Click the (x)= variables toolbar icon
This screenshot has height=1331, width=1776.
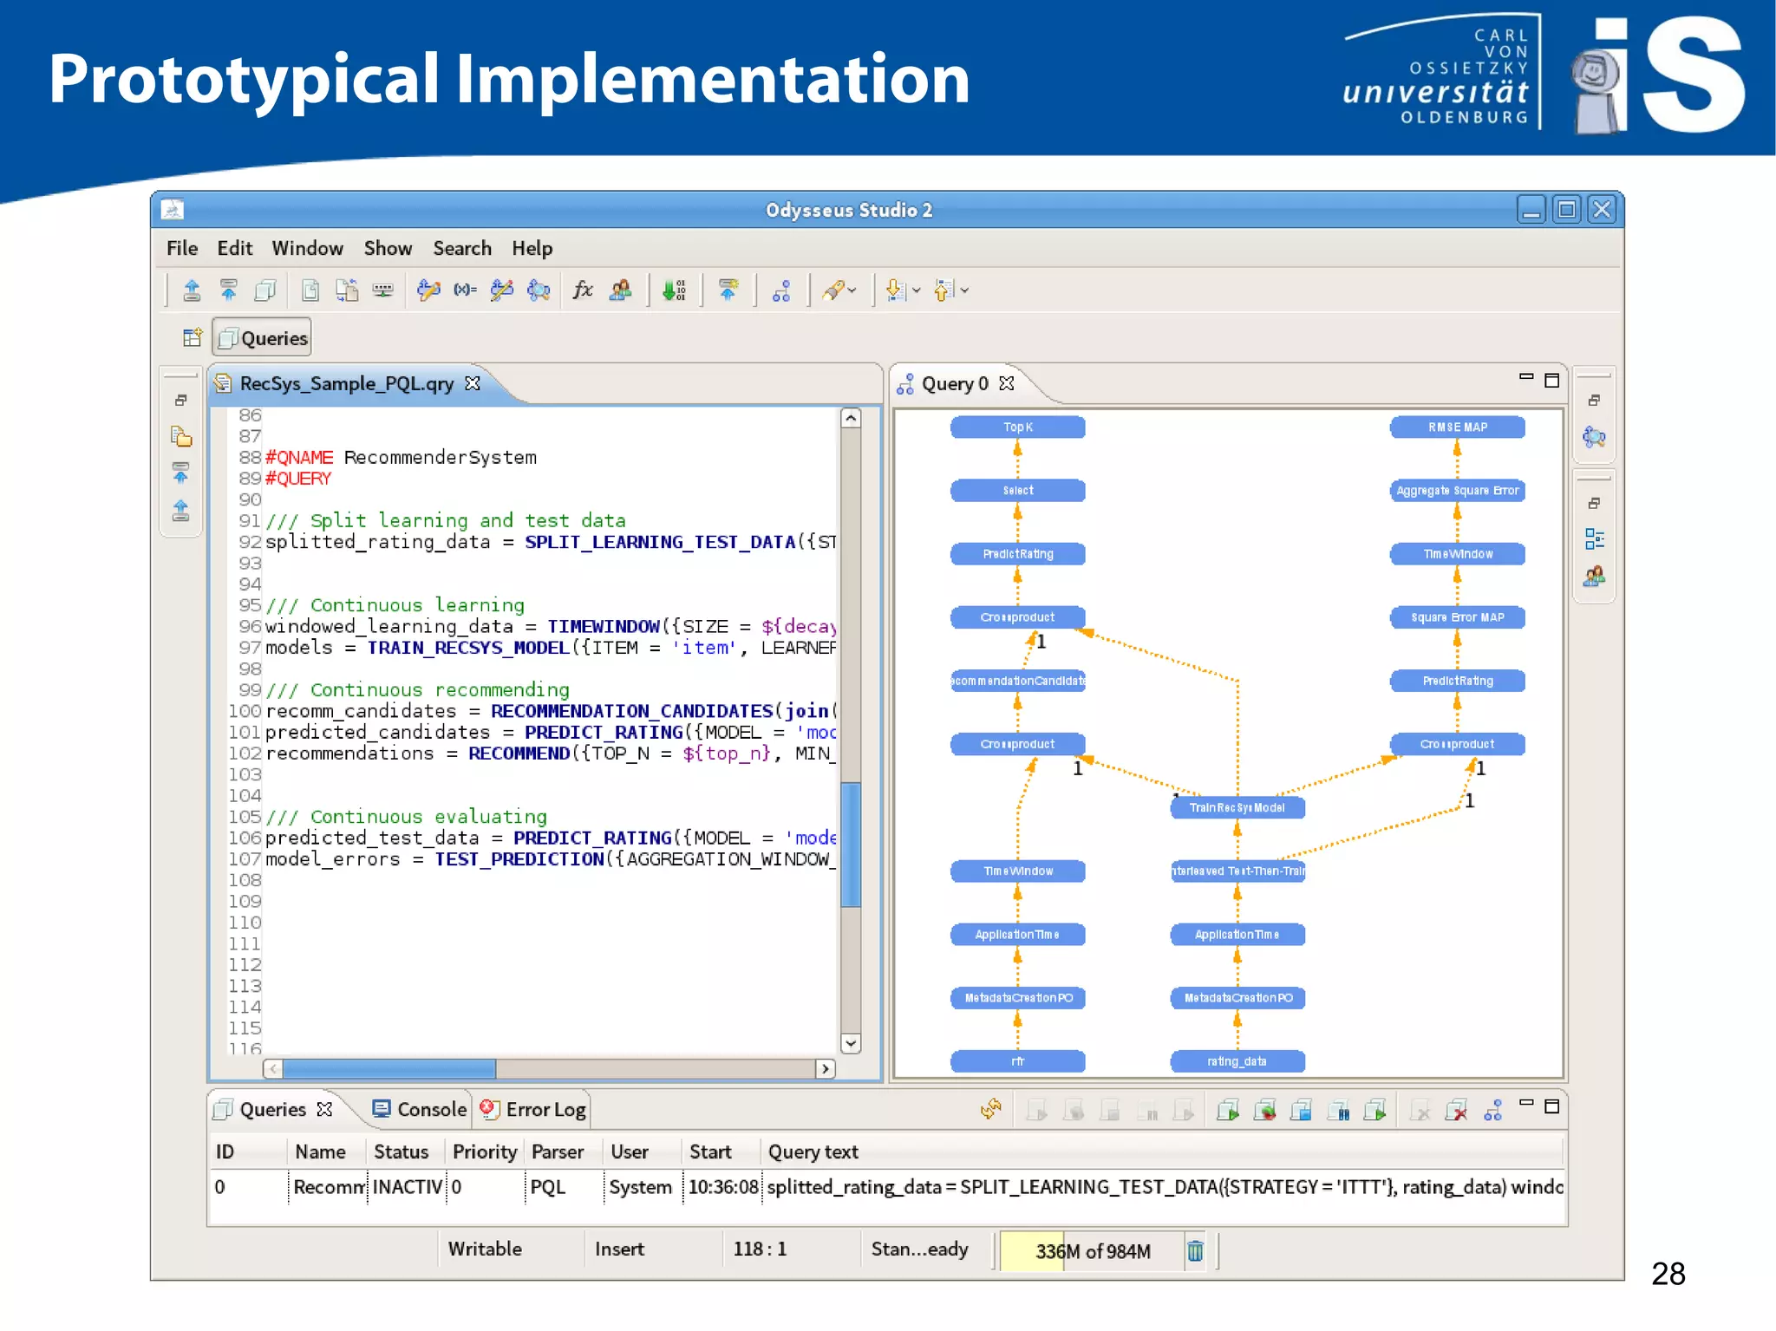point(465,290)
